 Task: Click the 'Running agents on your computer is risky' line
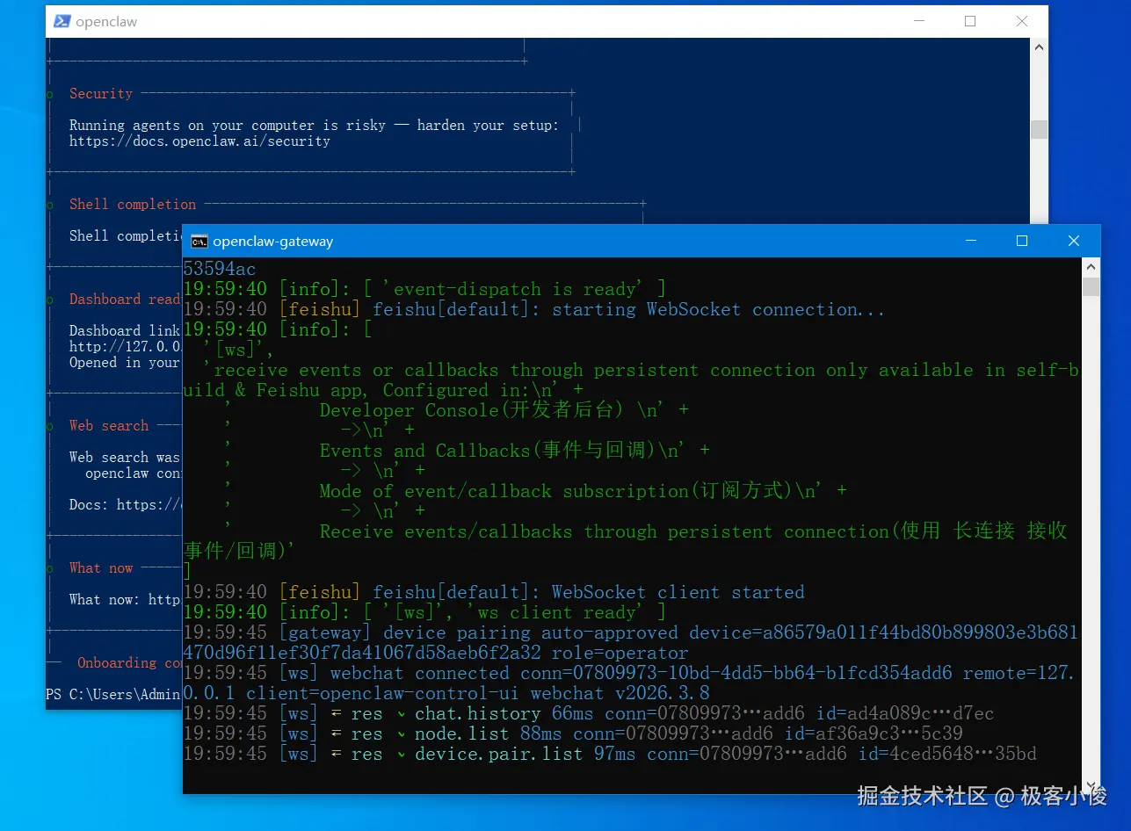tap(314, 126)
